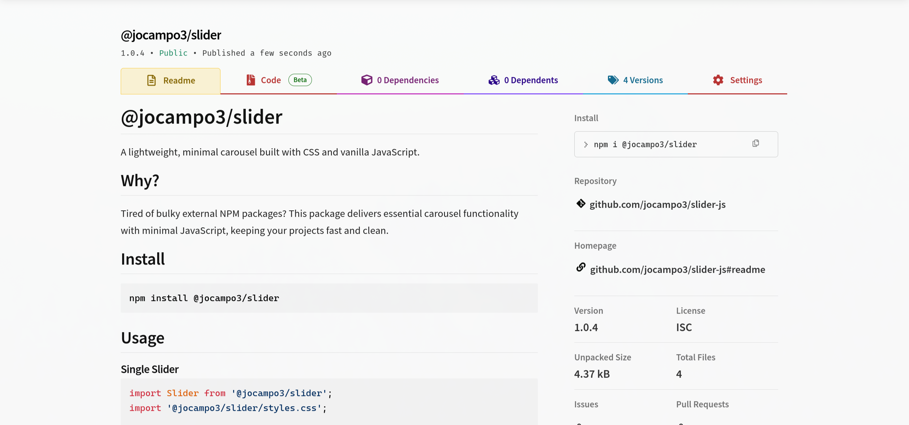Viewport: 909px width, 425px height.
Task: Go to the Settings tab
Action: coord(737,80)
